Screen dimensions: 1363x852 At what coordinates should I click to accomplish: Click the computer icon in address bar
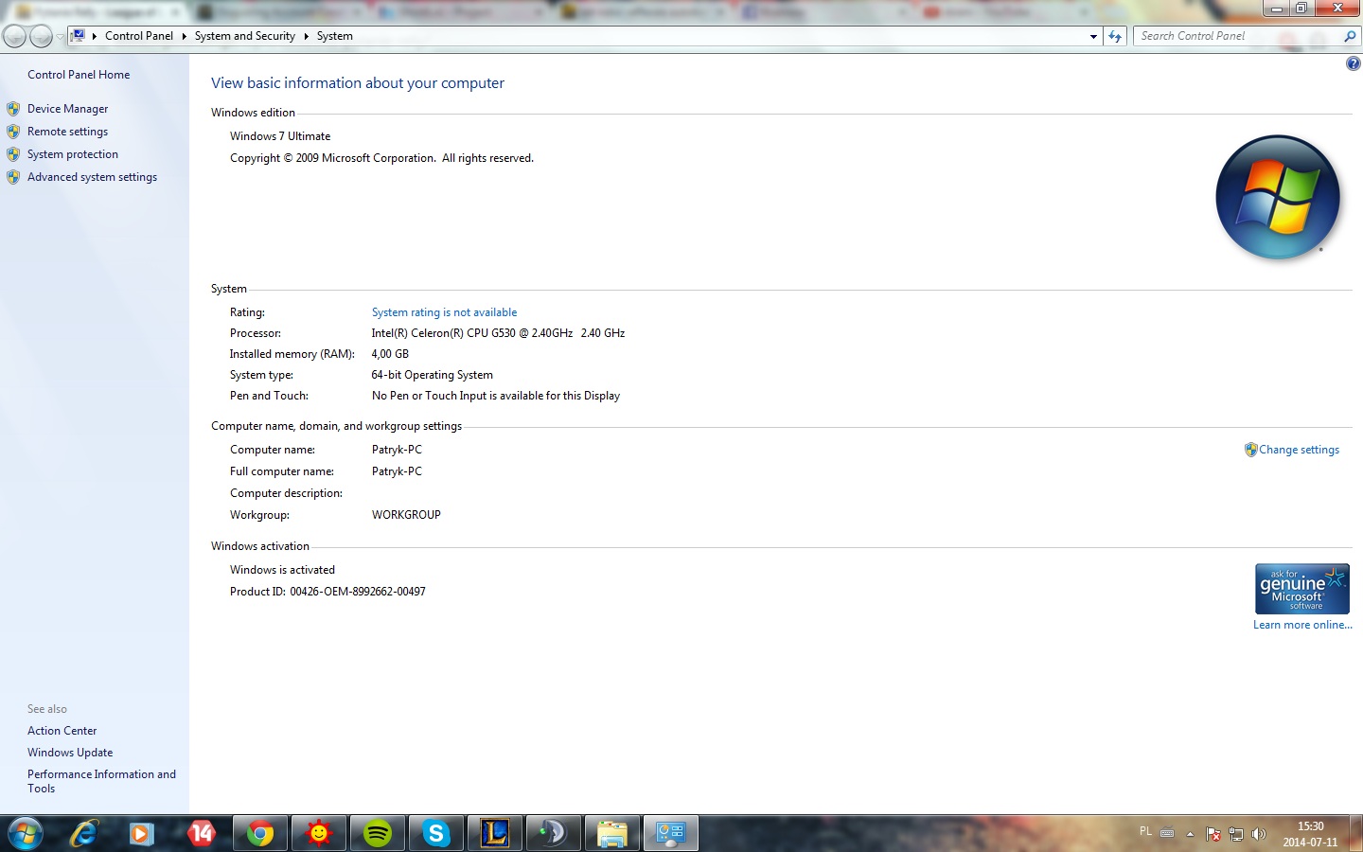(79, 35)
